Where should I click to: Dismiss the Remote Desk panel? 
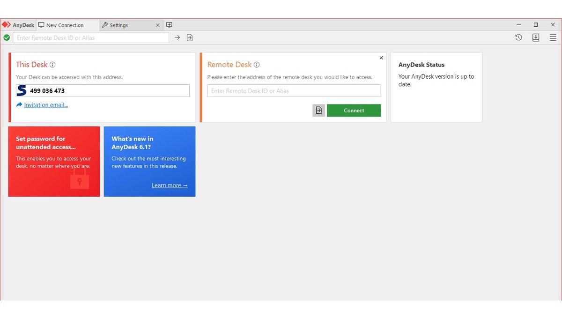pos(381,58)
